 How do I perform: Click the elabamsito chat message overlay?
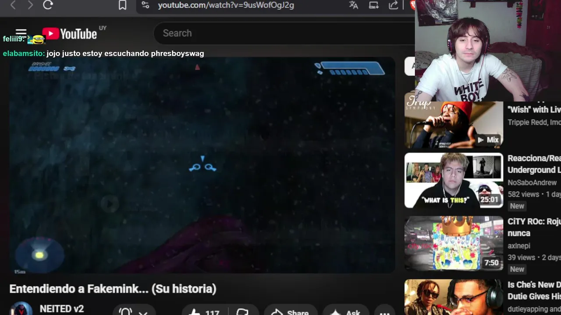(103, 53)
